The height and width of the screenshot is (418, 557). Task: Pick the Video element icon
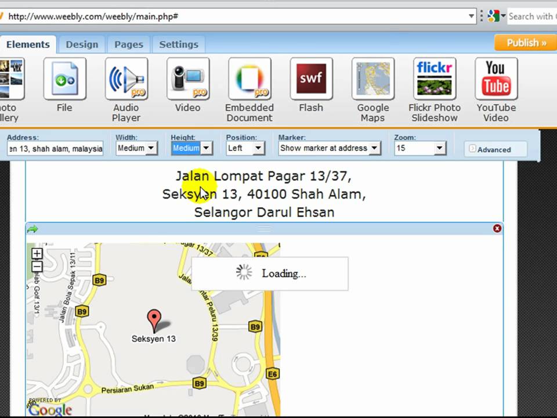pos(188,78)
